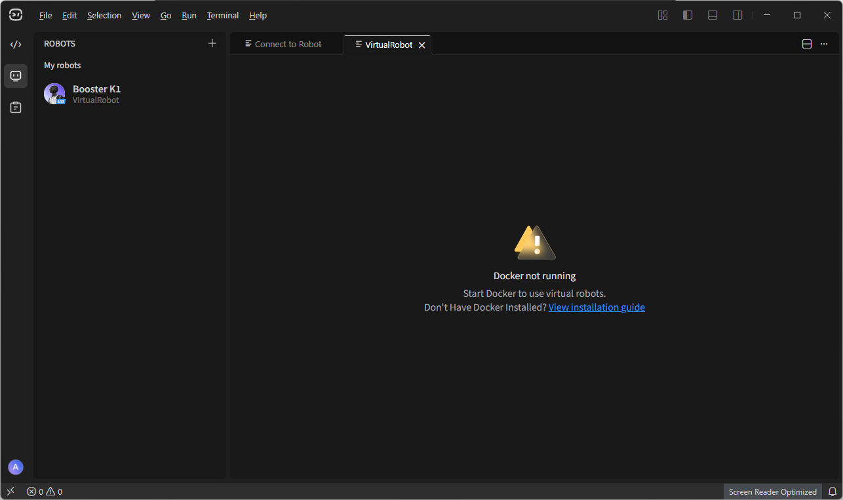Open the clipboard tasks icon in sidebar
The height and width of the screenshot is (500, 843).
coord(16,107)
